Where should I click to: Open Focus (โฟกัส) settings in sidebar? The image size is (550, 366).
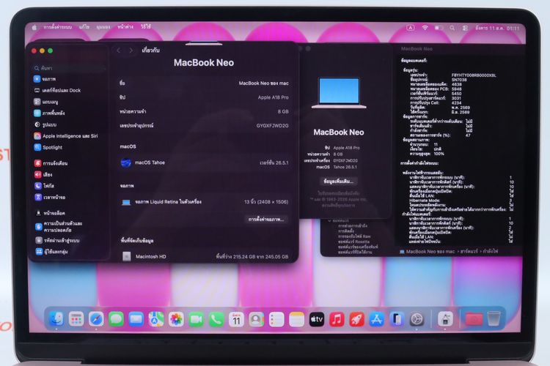click(44, 186)
